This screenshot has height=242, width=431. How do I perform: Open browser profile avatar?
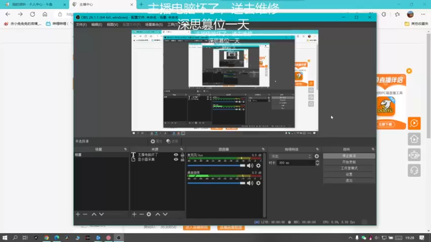(x=411, y=15)
